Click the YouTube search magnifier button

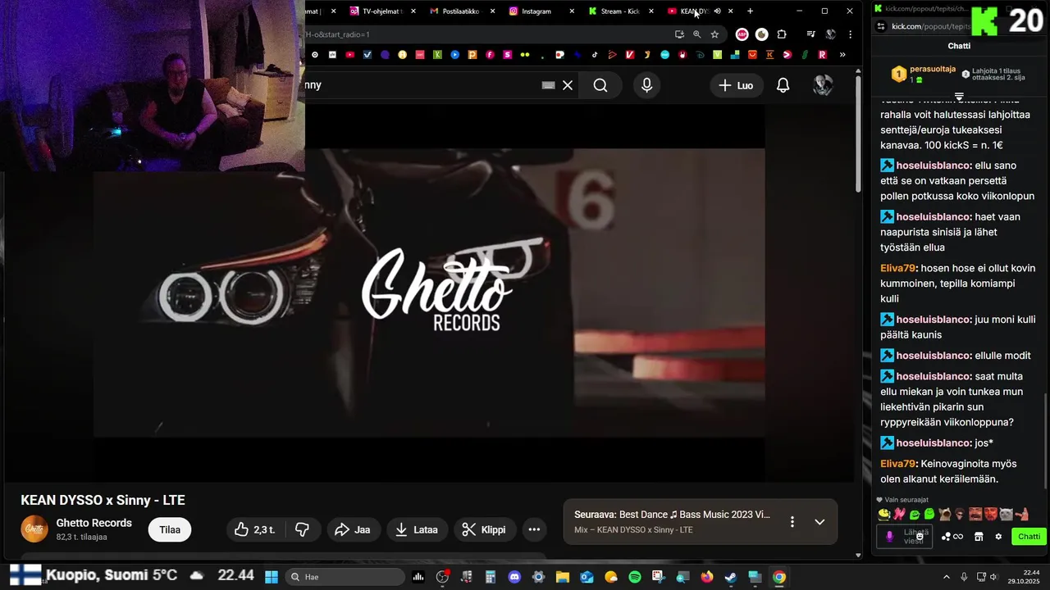pyautogui.click(x=600, y=85)
